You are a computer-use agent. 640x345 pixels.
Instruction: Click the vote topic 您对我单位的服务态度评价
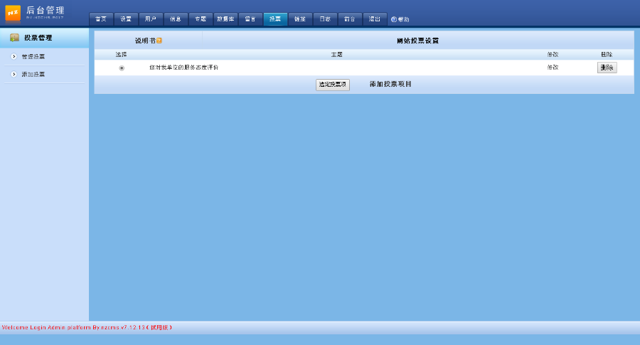(183, 68)
